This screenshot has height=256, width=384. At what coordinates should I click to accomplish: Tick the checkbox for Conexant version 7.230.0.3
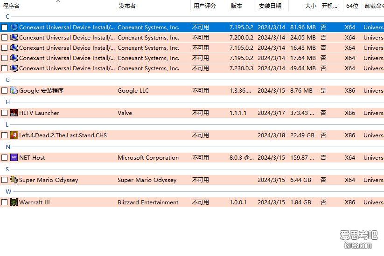(x=4, y=68)
